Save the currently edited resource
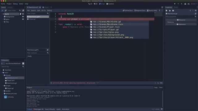The width and height of the screenshot is (198, 111). (173, 10)
